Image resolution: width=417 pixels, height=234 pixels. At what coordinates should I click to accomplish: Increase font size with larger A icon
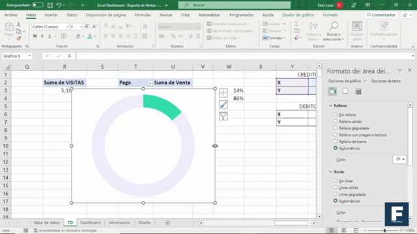pos(87,26)
